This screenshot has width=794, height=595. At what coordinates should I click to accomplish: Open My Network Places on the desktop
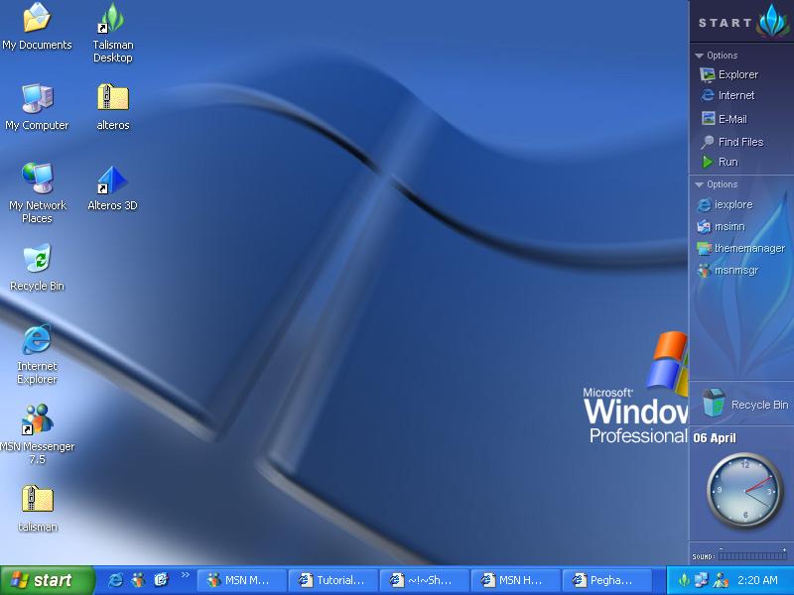[x=37, y=193]
